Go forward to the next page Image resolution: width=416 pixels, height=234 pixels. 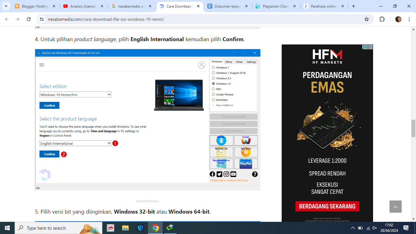pos(18,19)
